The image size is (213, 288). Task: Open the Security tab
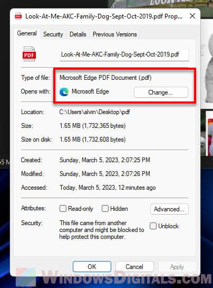[53, 34]
